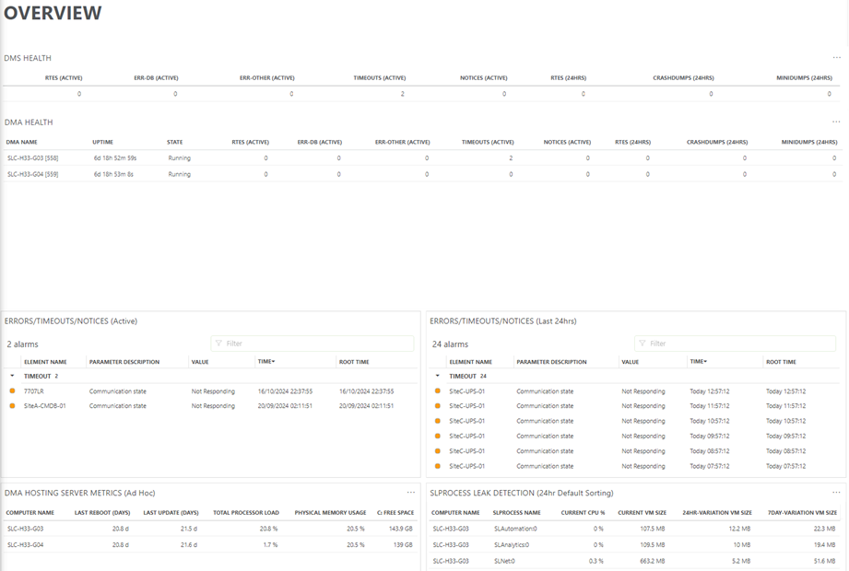This screenshot has height=571, width=849.
Task: Open the DMS HEALTH panel ellipsis menu
Action: click(836, 57)
